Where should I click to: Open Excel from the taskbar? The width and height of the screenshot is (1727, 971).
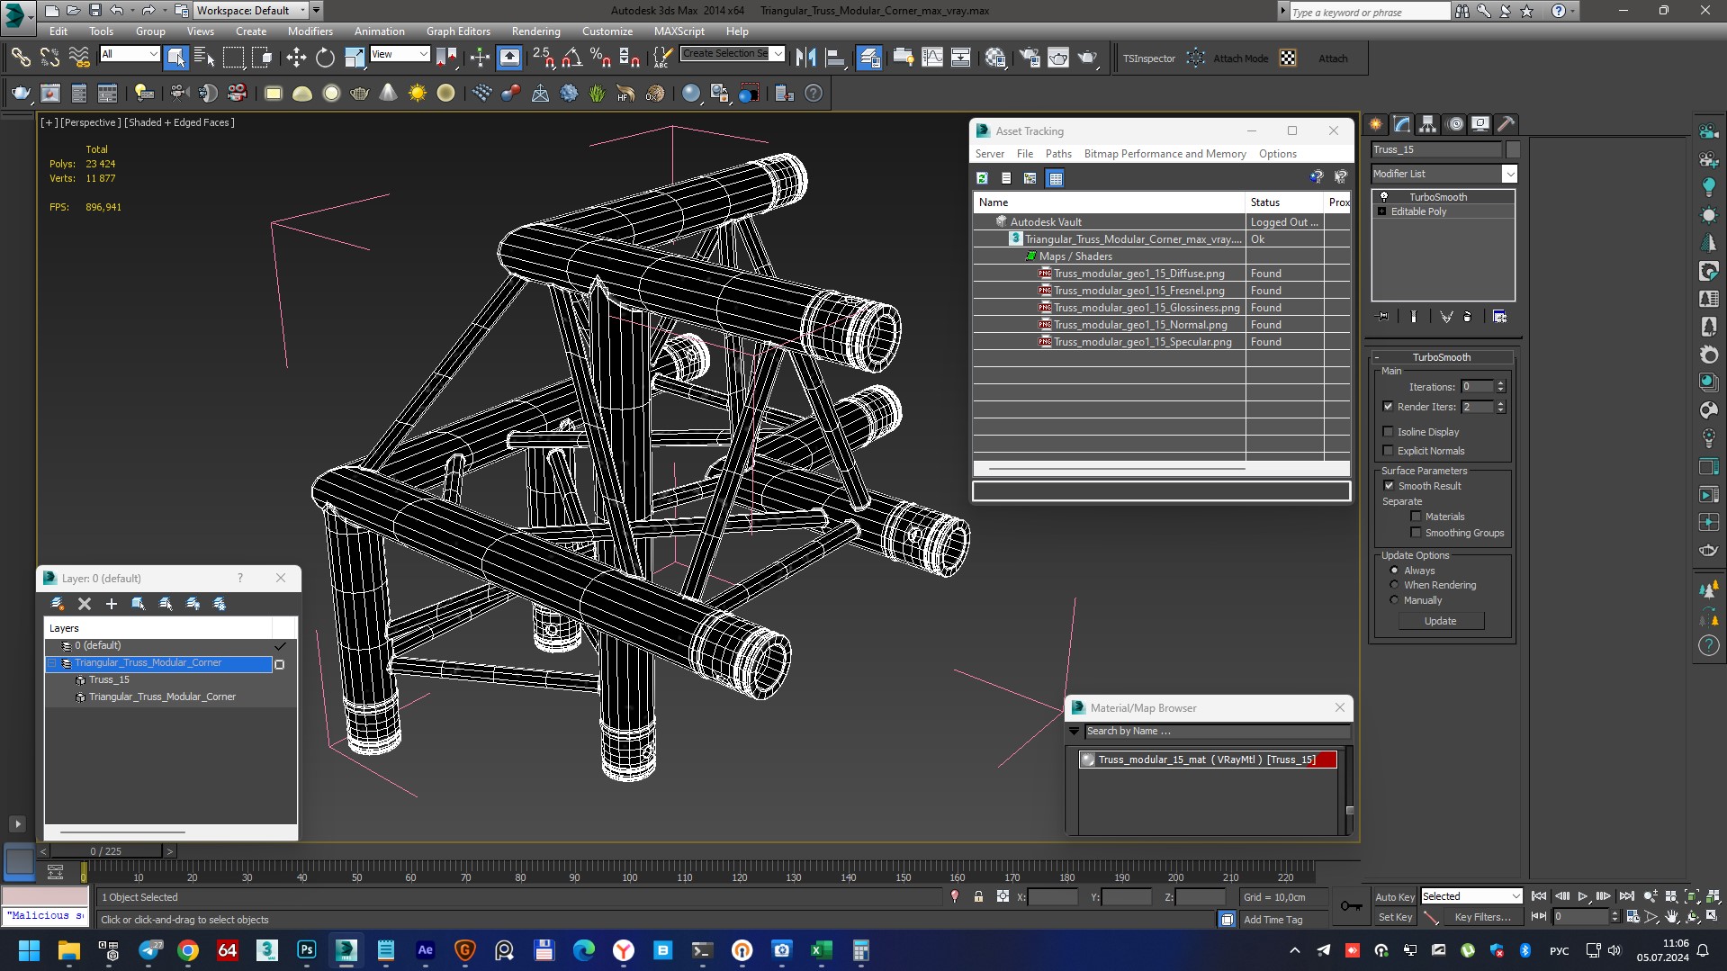(821, 950)
